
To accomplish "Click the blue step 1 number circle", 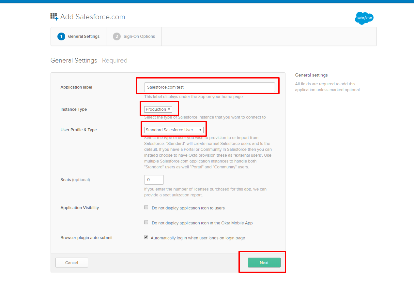I will tap(61, 36).
